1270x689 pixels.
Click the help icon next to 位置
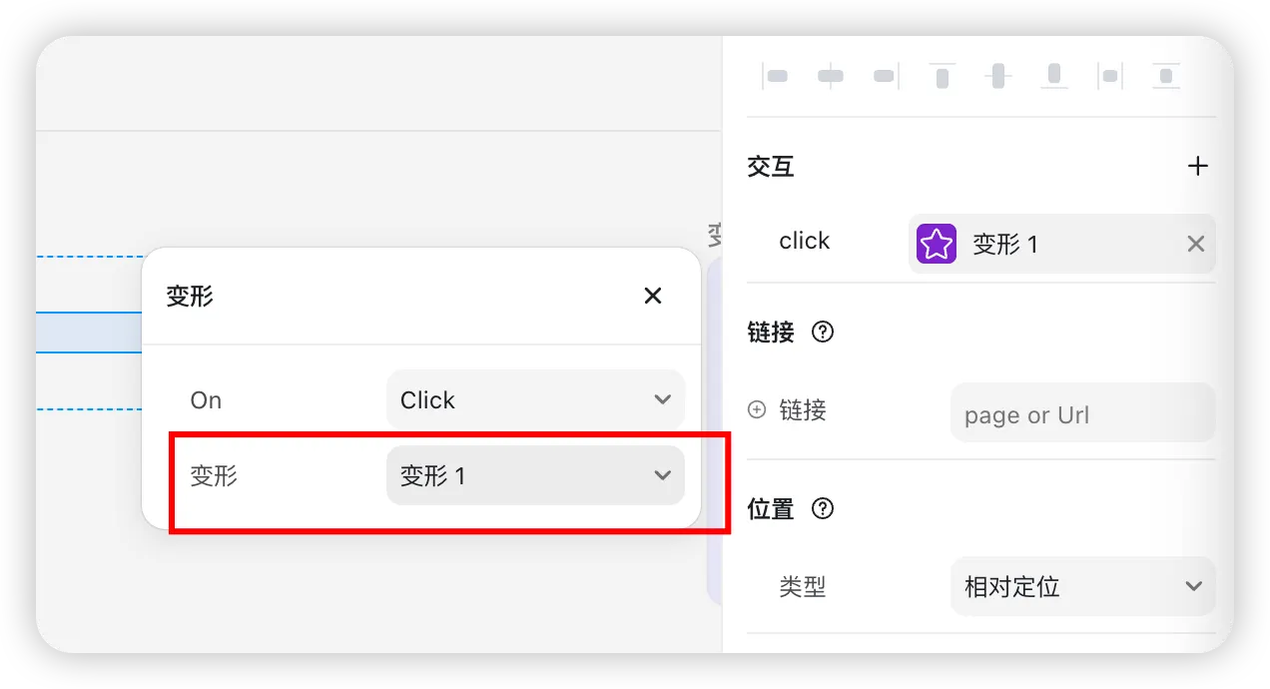pos(823,509)
